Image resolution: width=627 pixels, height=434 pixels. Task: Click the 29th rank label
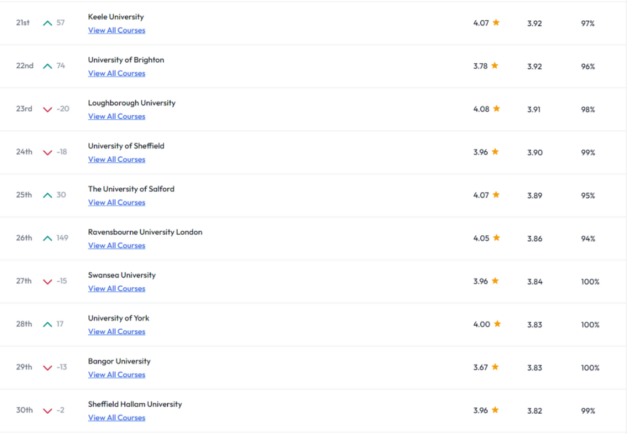point(24,367)
